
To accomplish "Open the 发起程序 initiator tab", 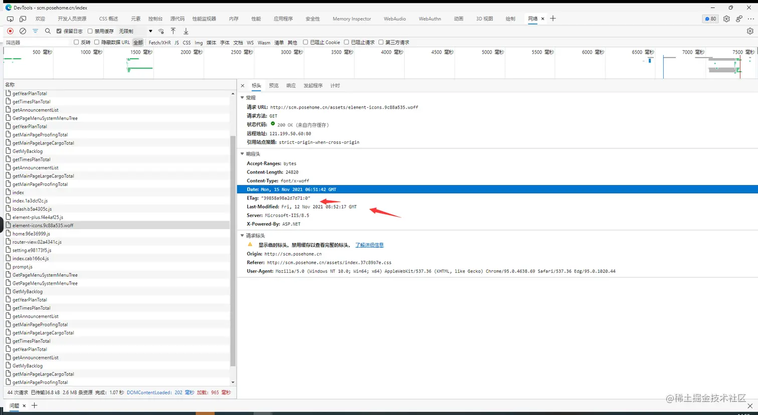I will click(313, 86).
